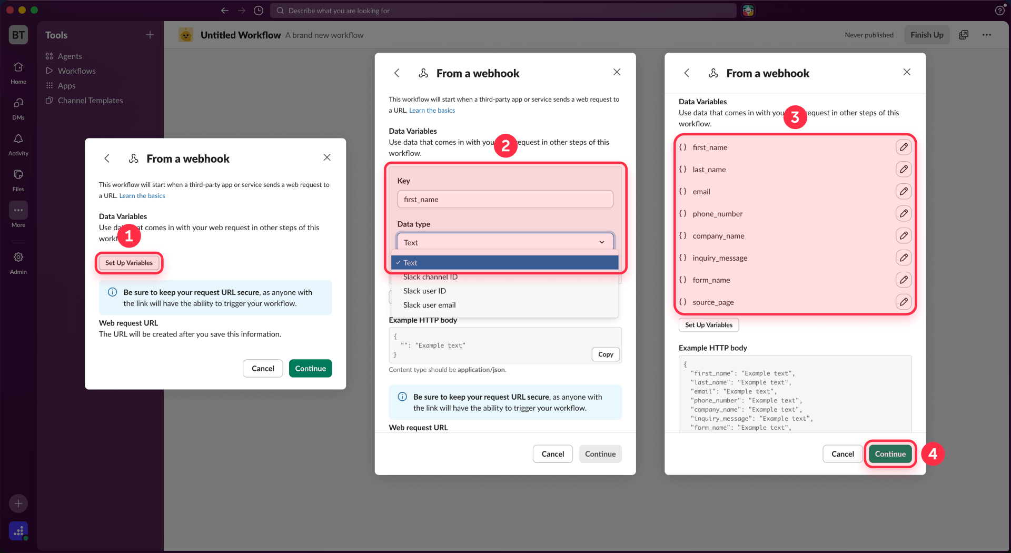The height and width of the screenshot is (553, 1011).
Task: Select Slack user email option
Action: pyautogui.click(x=504, y=305)
